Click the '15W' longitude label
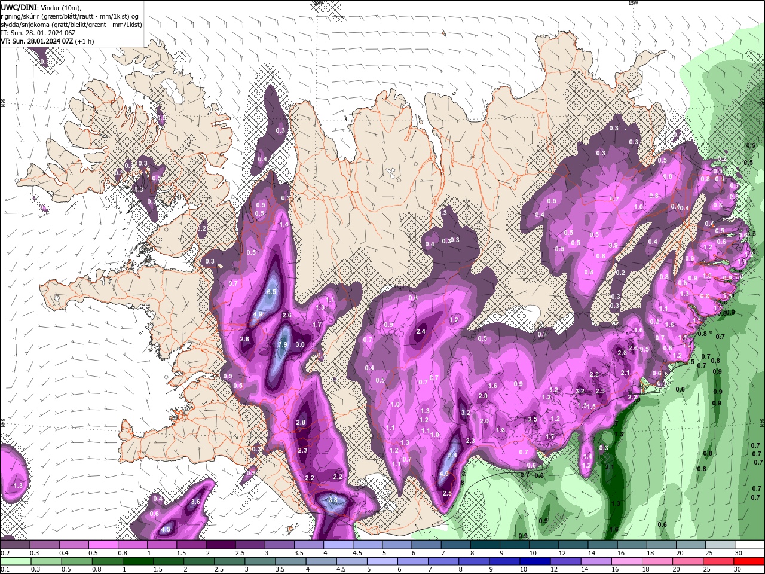The image size is (765, 574). [x=633, y=3]
